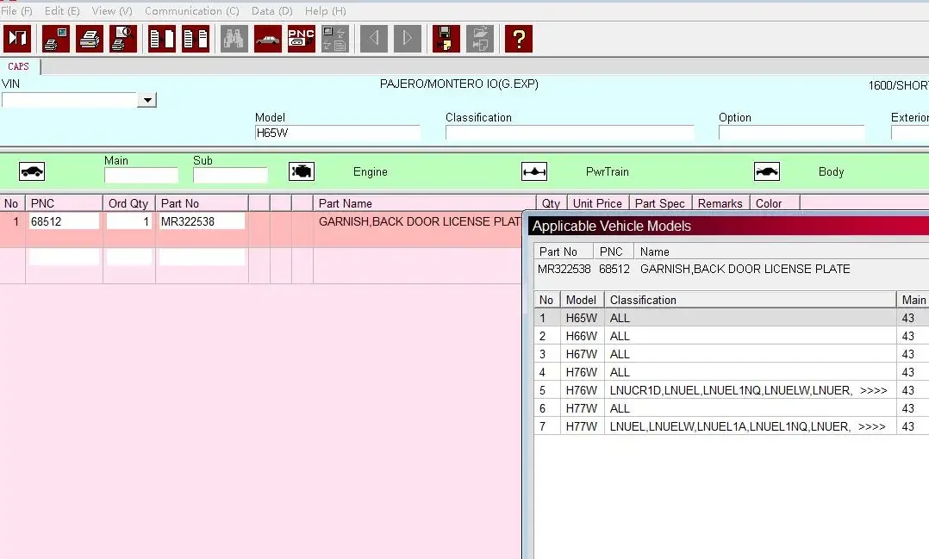
Task: Click the Part Spec column header
Action: (x=660, y=203)
